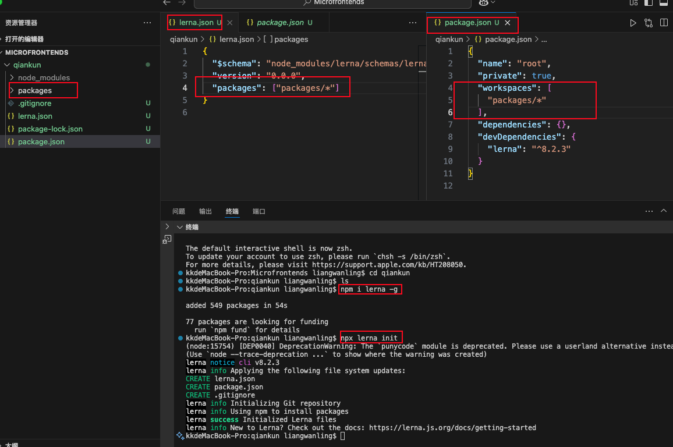Select the 终端 panel tab

coord(232,211)
